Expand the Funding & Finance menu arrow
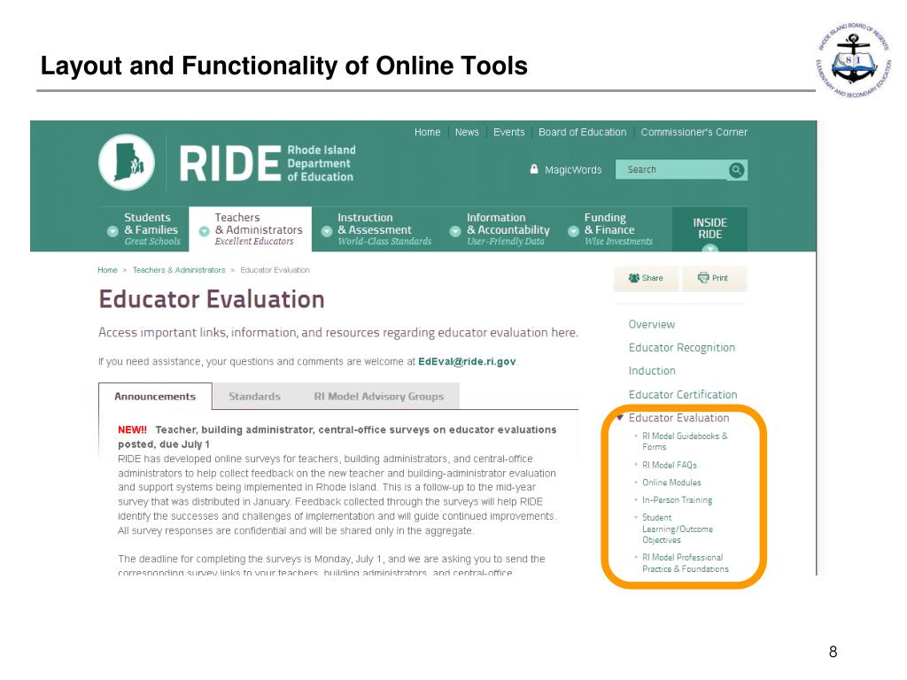This screenshot has height=680, width=907. (x=573, y=231)
